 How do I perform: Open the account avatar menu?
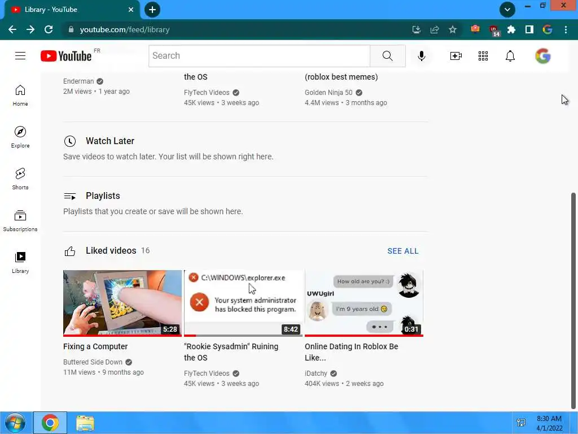(543, 56)
